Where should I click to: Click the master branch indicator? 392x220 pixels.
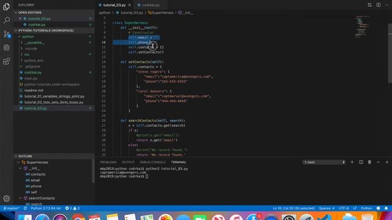pos(12,208)
